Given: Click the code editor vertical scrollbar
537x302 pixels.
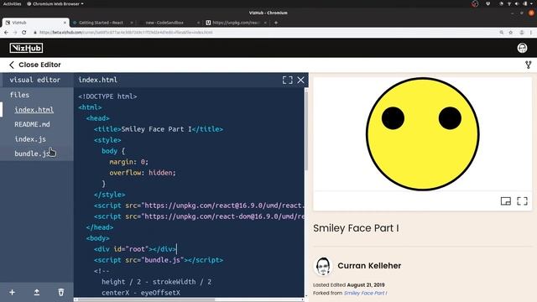Looking at the screenshot, I should click(x=306, y=130).
